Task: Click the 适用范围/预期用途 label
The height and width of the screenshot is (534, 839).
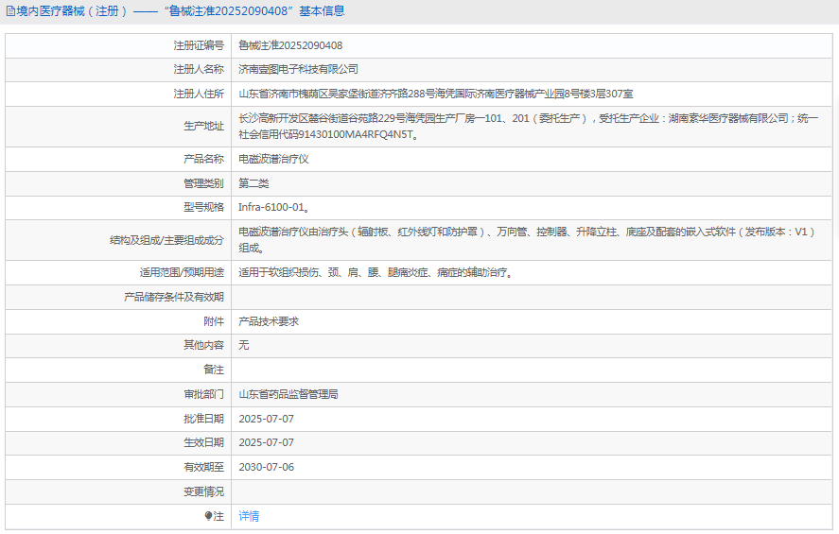Action: [x=182, y=272]
